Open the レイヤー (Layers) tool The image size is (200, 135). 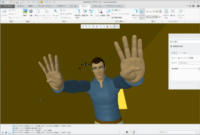[4, 13]
